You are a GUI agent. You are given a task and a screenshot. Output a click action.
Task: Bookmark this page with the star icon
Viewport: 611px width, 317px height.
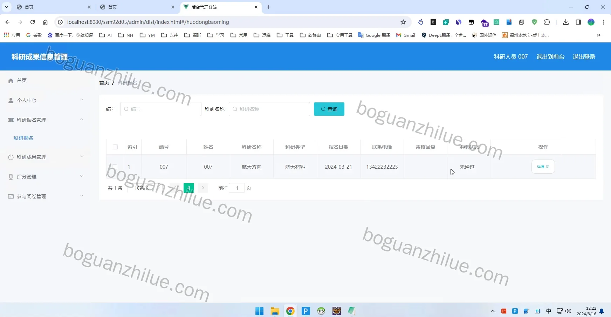tap(403, 22)
